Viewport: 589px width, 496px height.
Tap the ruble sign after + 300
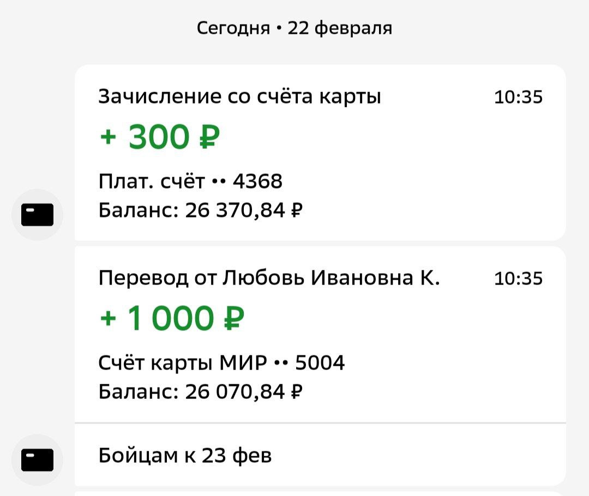[209, 137]
